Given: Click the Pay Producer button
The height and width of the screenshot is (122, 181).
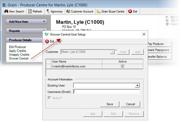Looking at the screenshot, I should point(160,44).
